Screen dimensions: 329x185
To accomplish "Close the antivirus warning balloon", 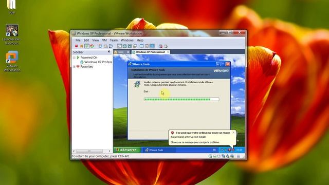I will tap(233, 133).
